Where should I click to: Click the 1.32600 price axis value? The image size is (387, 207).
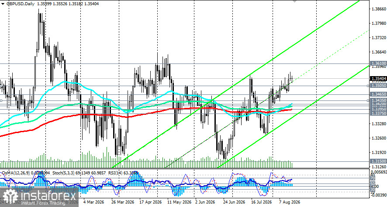tap(379, 138)
